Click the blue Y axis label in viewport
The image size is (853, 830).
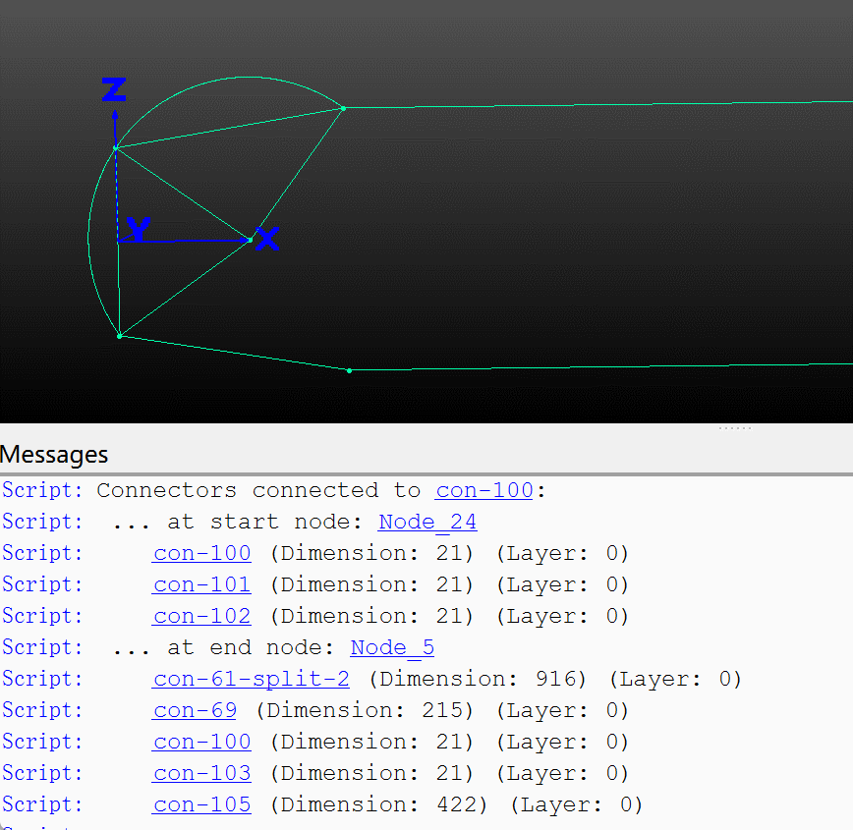[139, 231]
